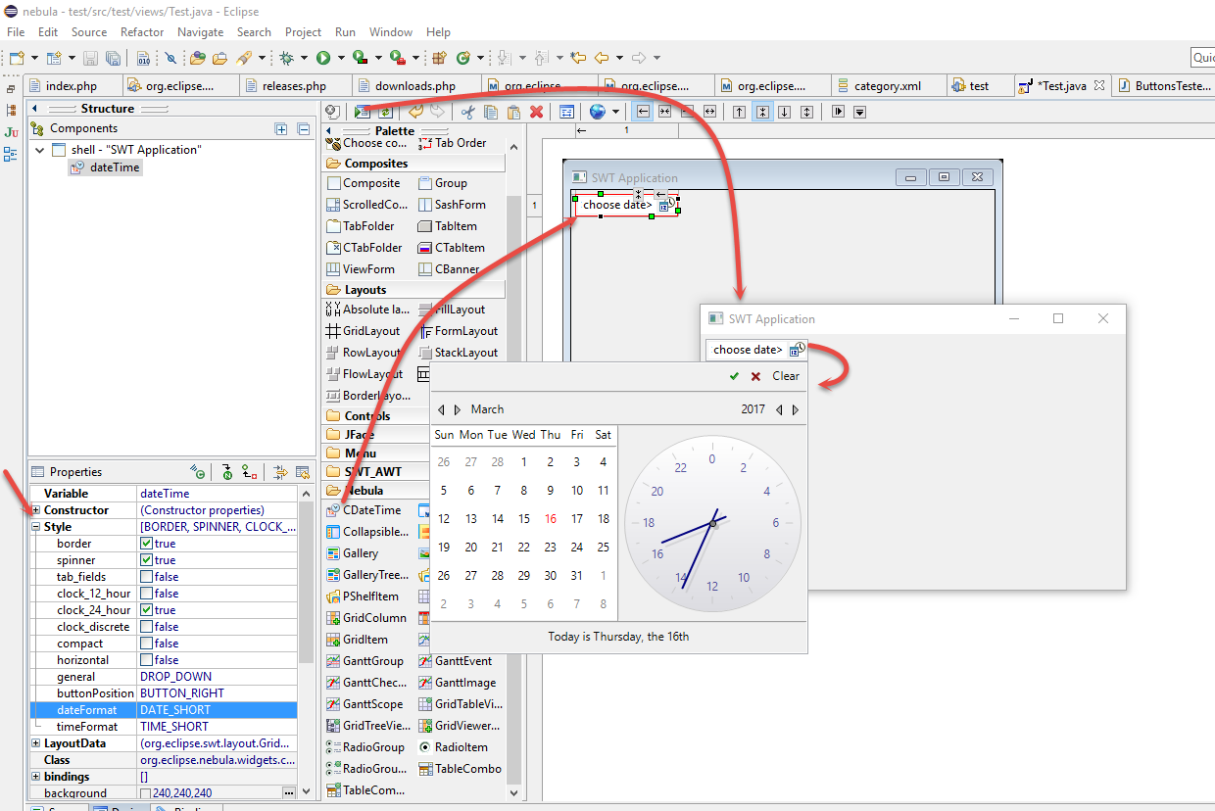1215x811 pixels.
Task: Click the green Run button in main toolbar
Action: [323, 59]
